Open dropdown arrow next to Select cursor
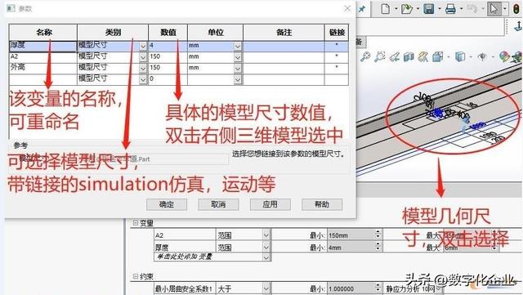This screenshot has height=295, width=523. 505,9
